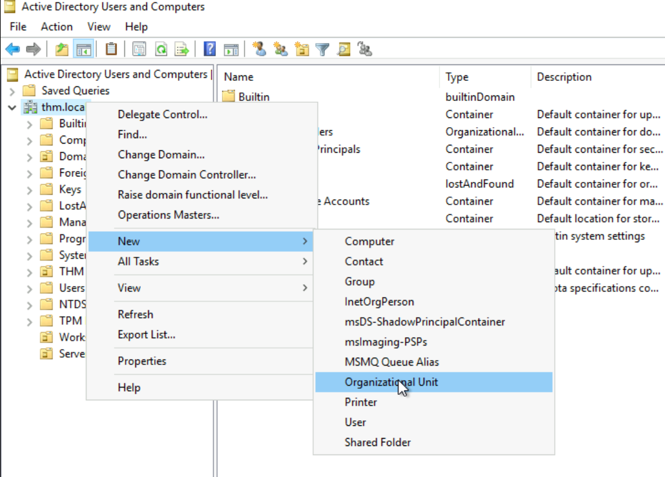Choose Delegate Control from context menu
The width and height of the screenshot is (665, 477).
pyautogui.click(x=162, y=114)
